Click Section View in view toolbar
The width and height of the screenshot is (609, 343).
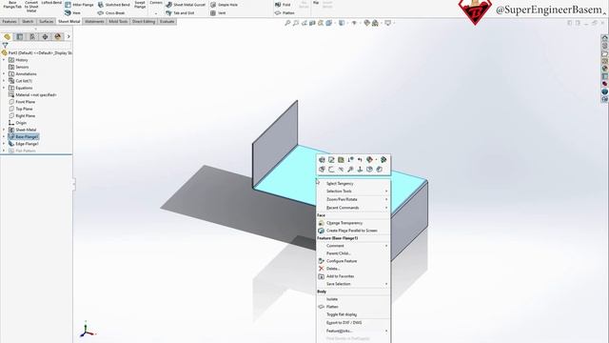tap(312, 23)
